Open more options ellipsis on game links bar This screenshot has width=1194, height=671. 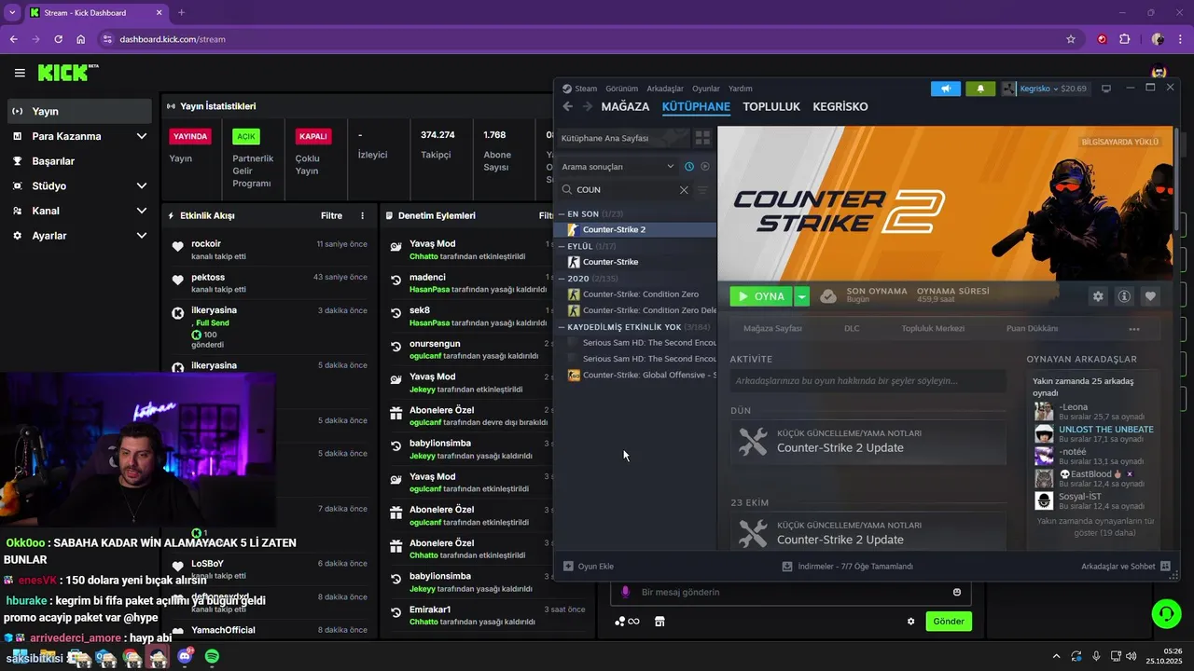point(1134,329)
